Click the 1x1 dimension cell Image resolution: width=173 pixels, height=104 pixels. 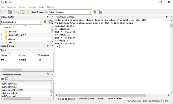click(x=39, y=60)
